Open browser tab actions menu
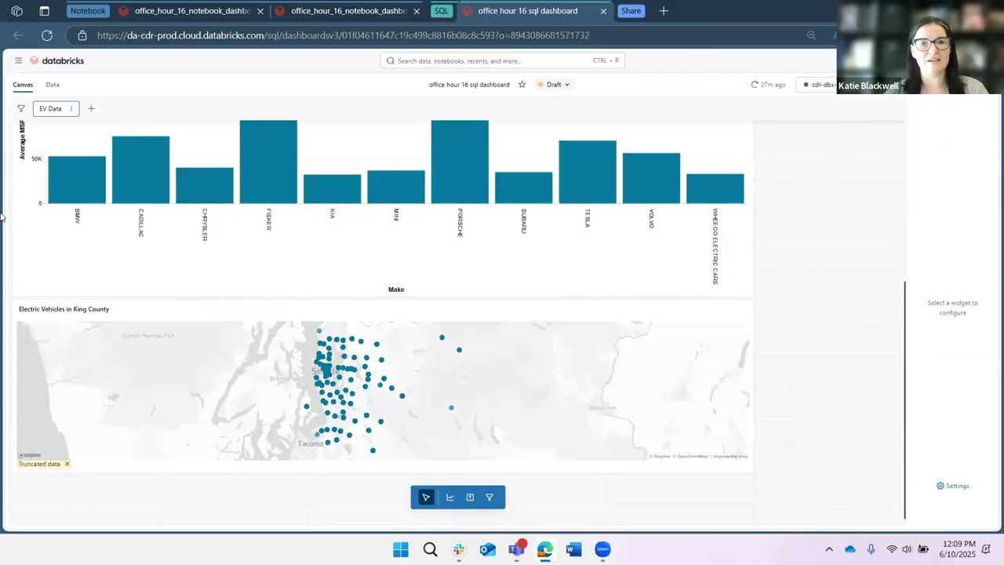This screenshot has width=1004, height=565. pyautogui.click(x=44, y=11)
